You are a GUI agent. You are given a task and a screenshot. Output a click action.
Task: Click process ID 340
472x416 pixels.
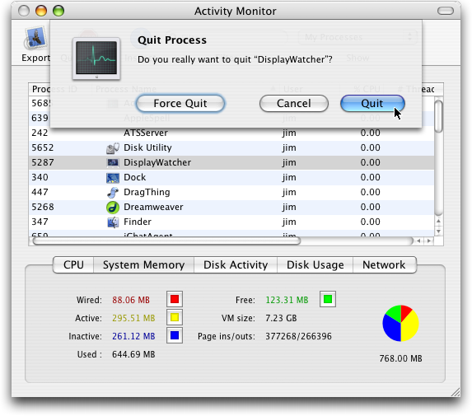coord(40,177)
